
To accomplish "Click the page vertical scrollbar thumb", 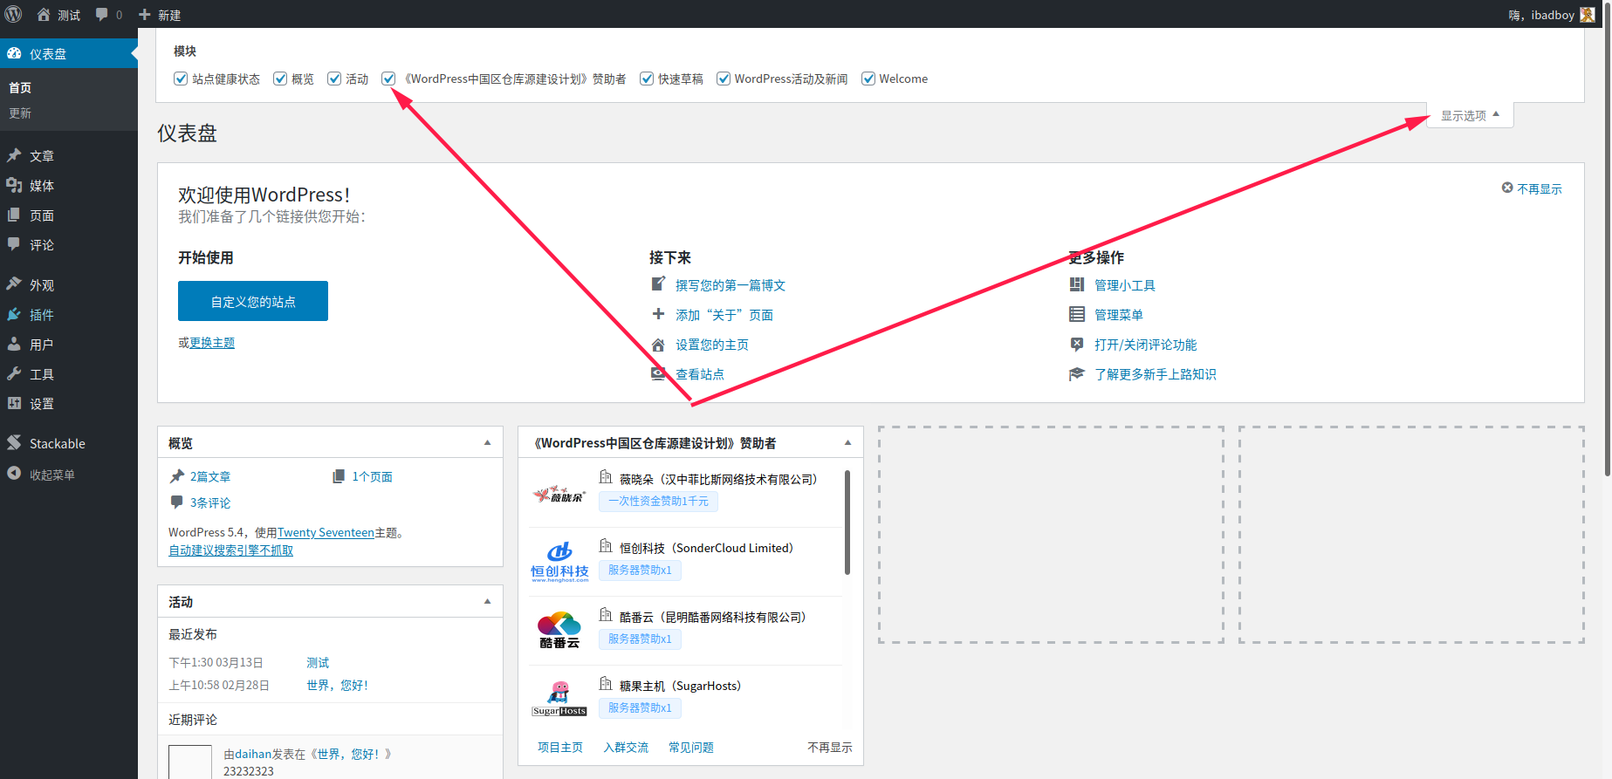I will 1608,238.
